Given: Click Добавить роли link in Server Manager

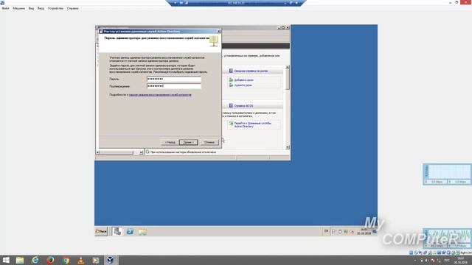Looking at the screenshot, I should 243,80.
